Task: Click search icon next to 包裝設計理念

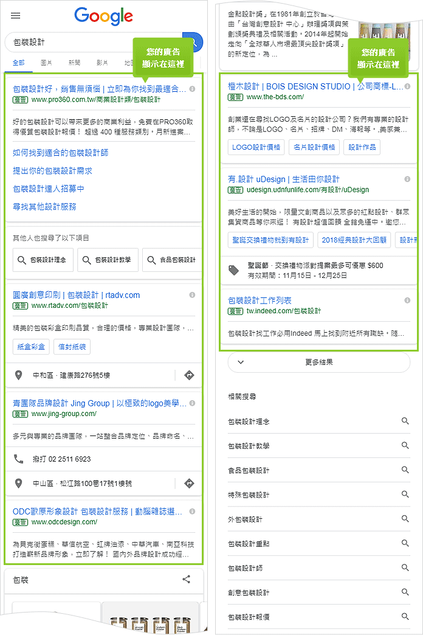Action: [x=405, y=421]
